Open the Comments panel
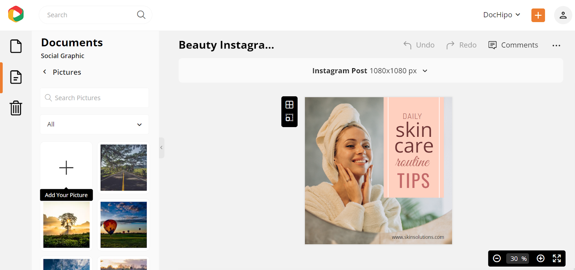This screenshot has height=270, width=575. 513,45
